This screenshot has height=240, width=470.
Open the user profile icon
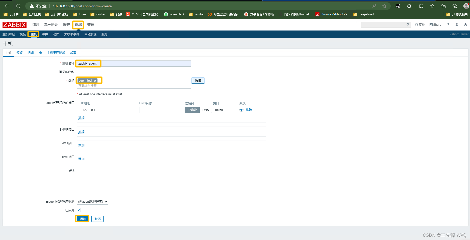click(x=457, y=25)
